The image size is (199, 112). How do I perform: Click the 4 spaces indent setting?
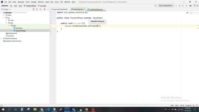coord(188,105)
